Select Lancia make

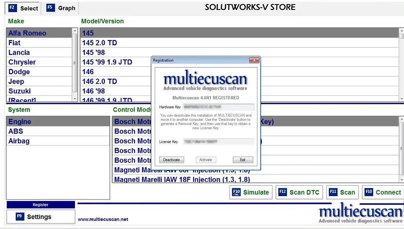[39, 52]
